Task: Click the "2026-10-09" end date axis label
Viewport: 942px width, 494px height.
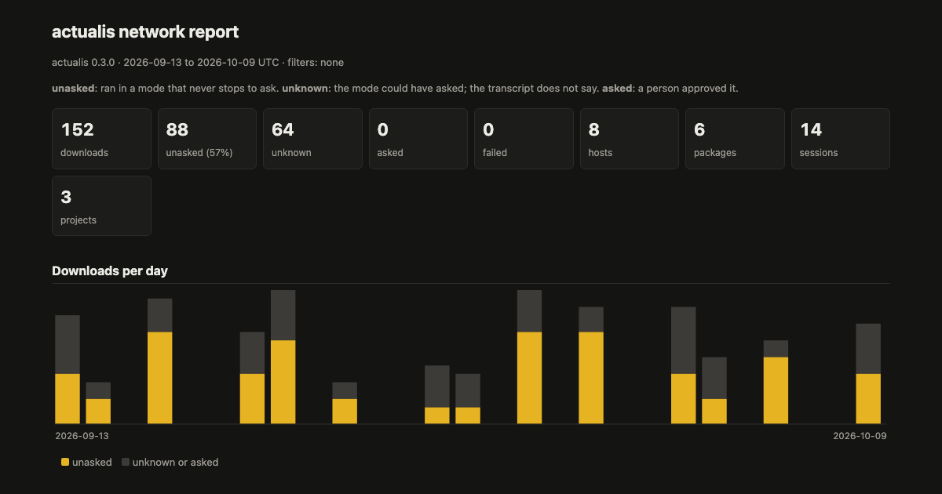Action: 860,436
